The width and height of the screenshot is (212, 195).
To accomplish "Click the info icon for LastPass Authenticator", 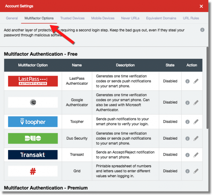I will pos(187,81).
